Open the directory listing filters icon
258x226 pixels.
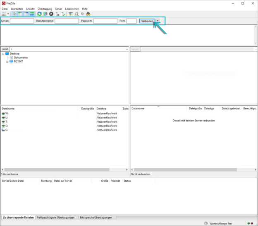click(x=71, y=14)
